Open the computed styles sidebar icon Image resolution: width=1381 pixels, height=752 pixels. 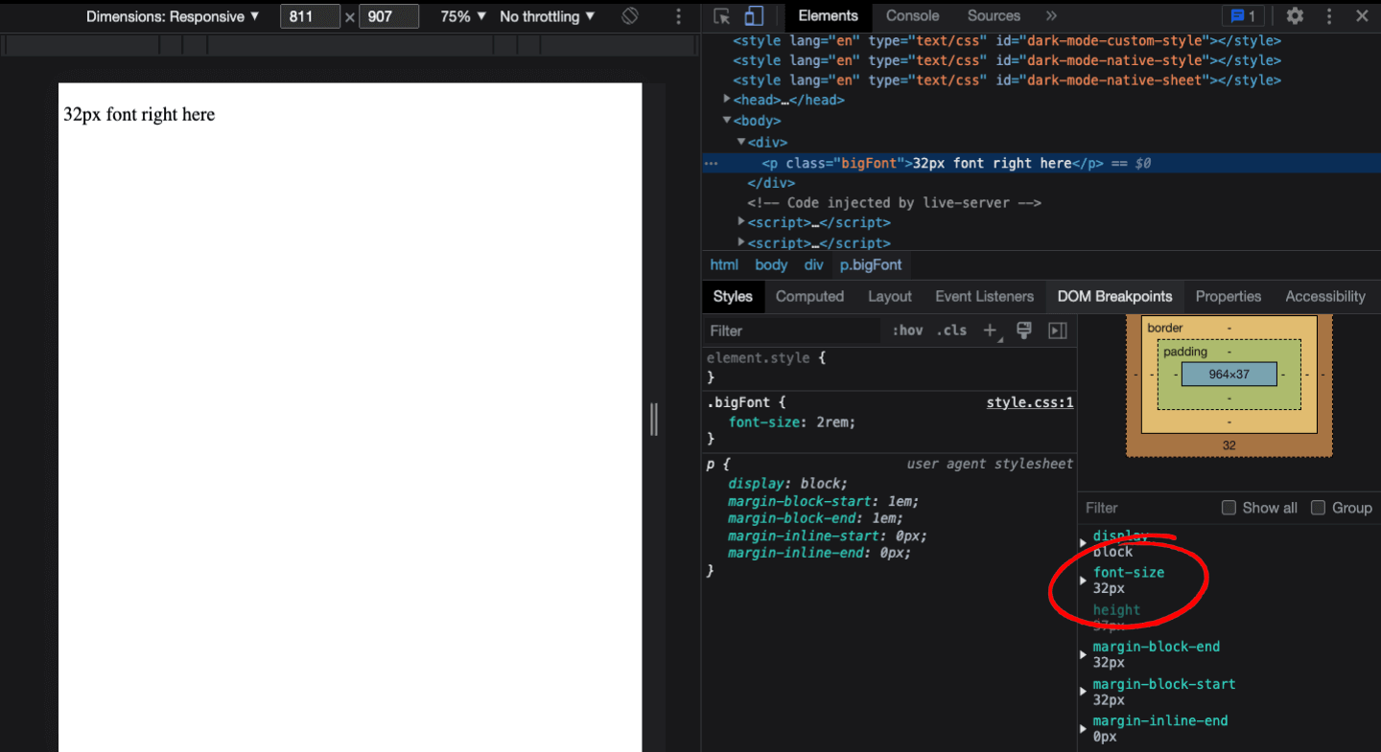click(x=1057, y=330)
